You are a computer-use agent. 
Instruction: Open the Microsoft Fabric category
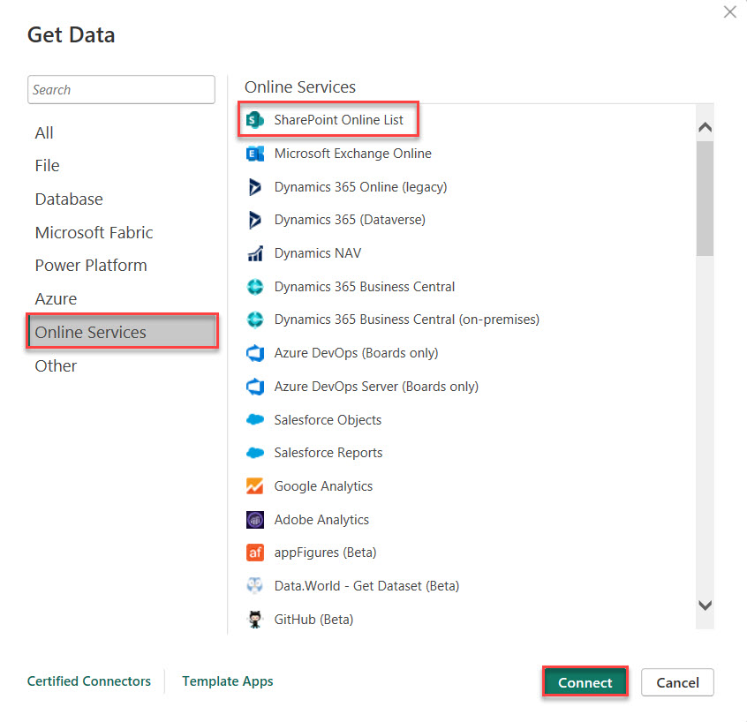tap(94, 232)
